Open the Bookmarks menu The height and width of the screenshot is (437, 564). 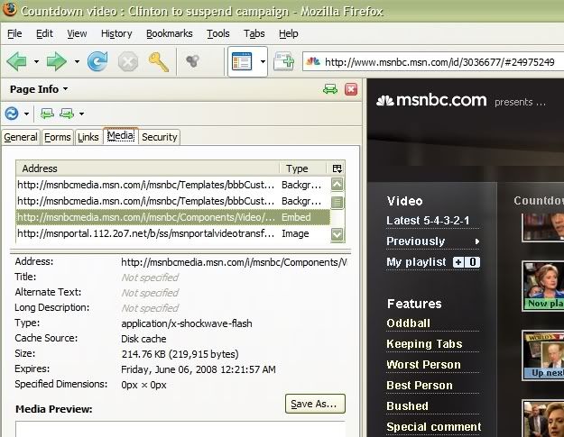170,33
